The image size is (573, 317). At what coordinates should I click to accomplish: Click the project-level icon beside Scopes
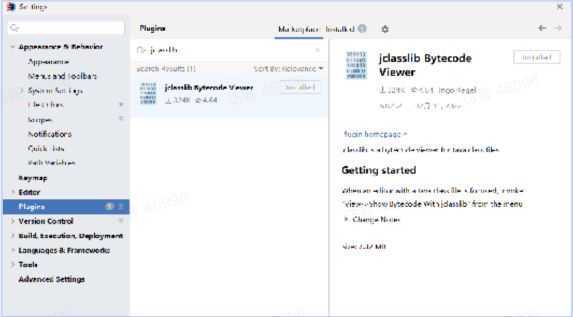[121, 119]
